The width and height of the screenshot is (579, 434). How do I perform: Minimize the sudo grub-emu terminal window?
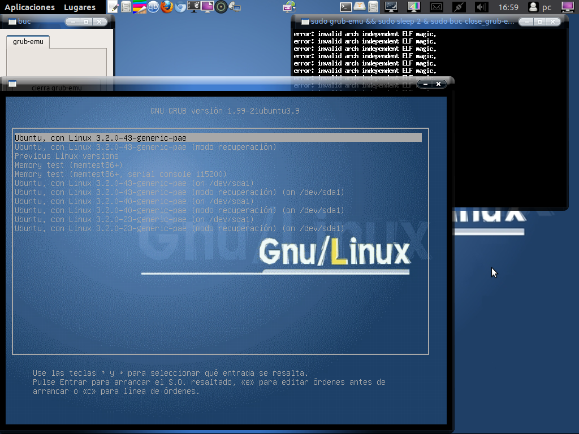[526, 22]
